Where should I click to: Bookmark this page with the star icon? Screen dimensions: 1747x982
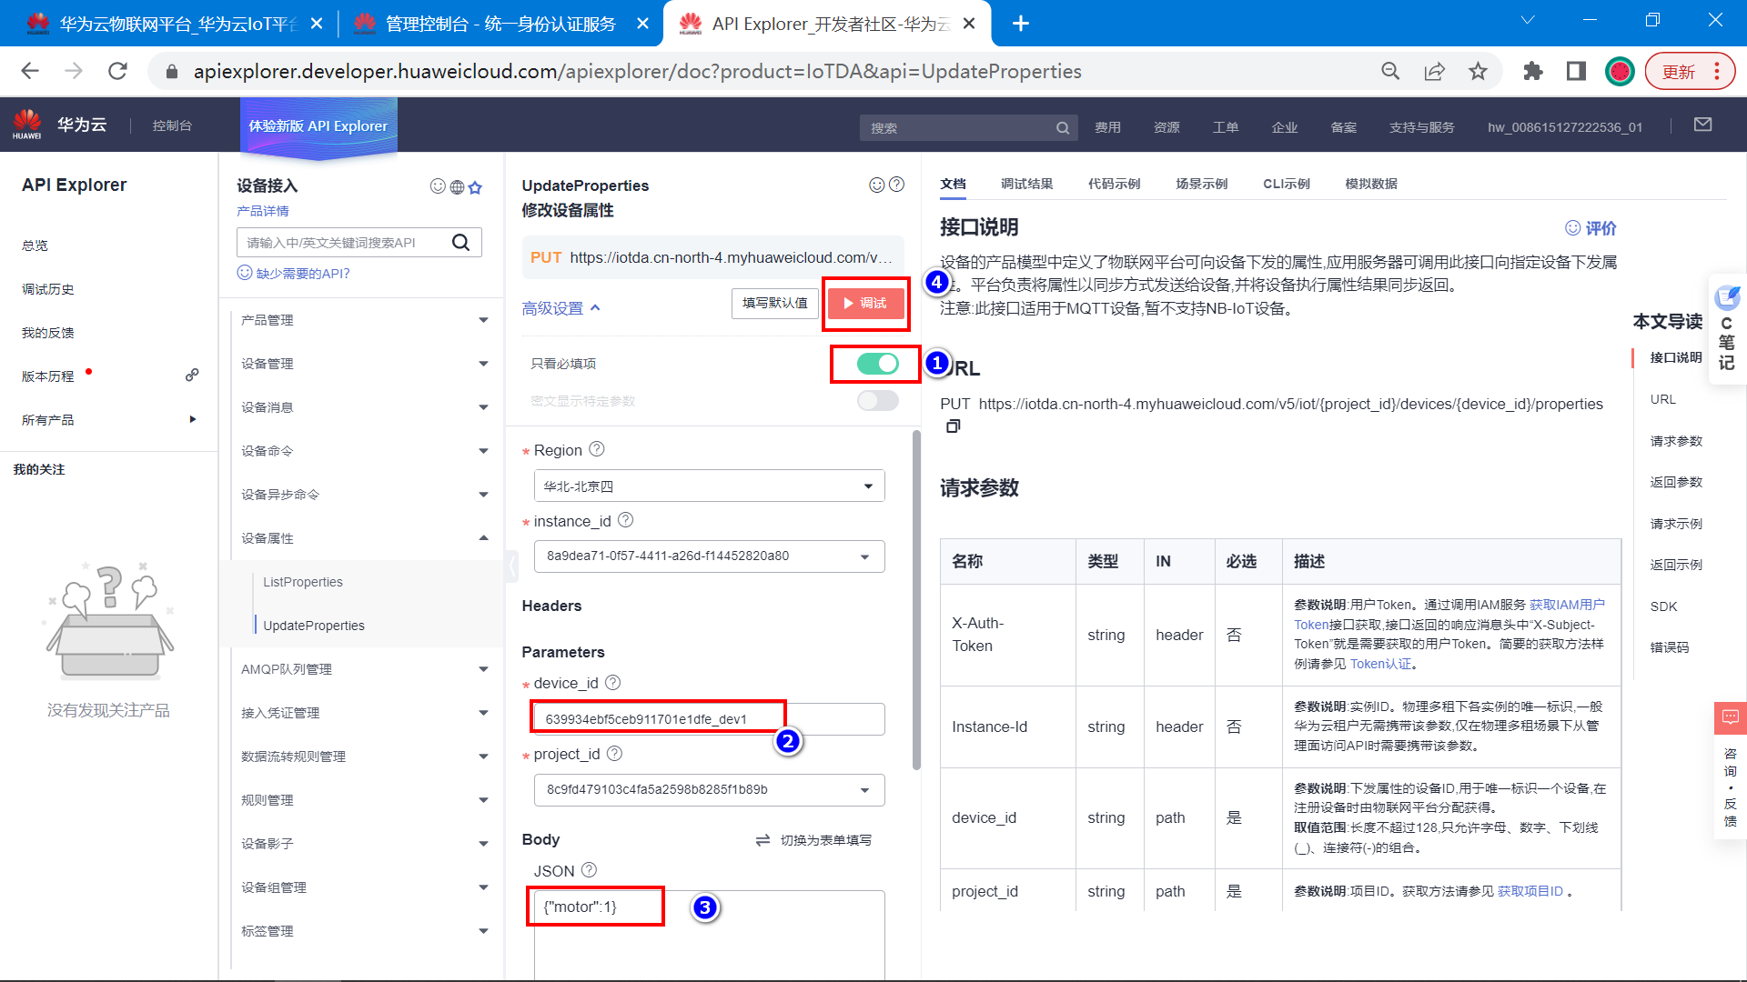[x=1478, y=71]
